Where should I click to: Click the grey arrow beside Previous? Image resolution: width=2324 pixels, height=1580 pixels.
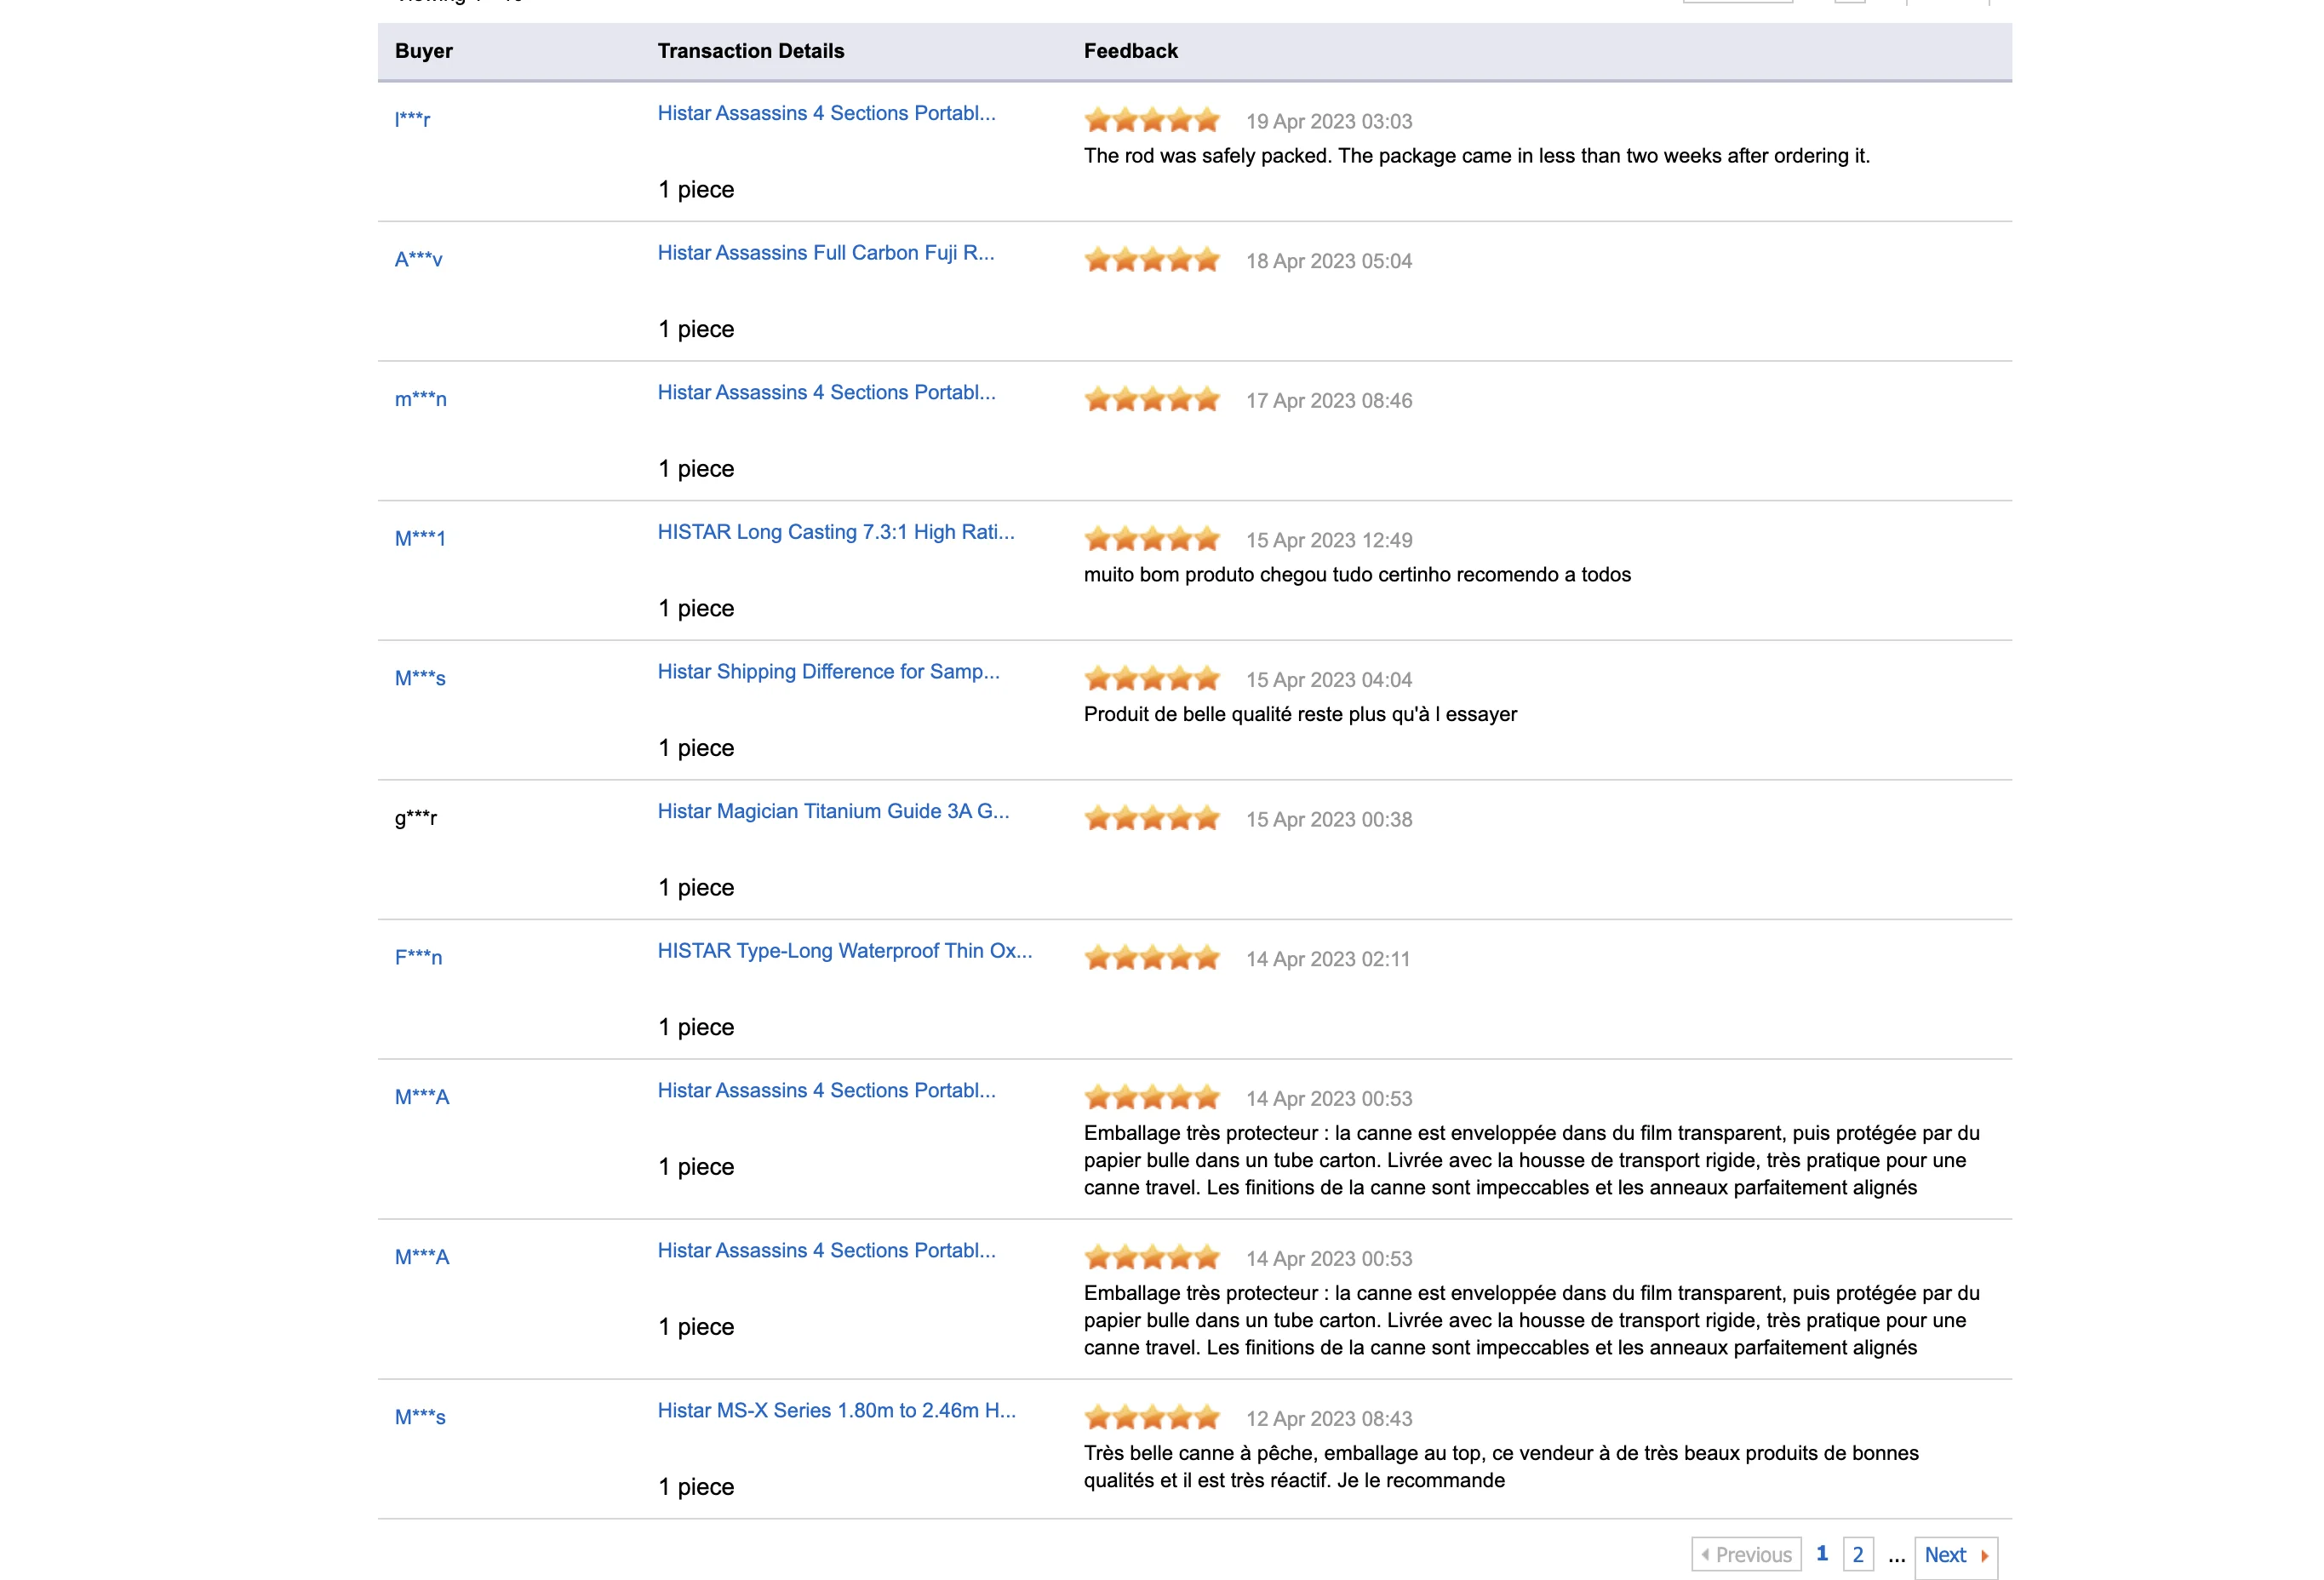point(1705,1555)
